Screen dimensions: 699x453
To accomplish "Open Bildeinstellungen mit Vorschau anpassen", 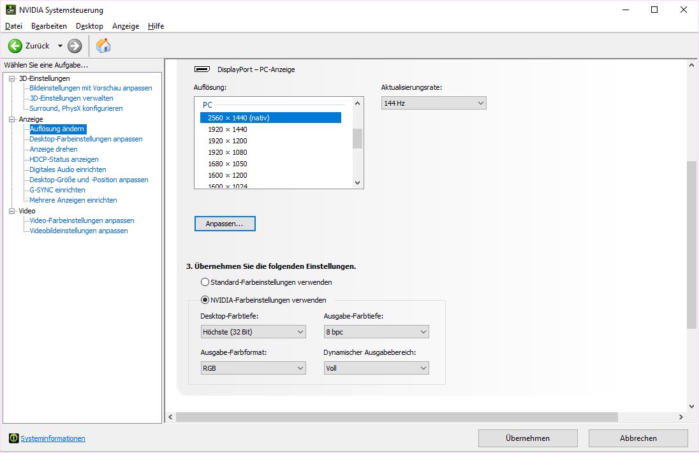I will pyautogui.click(x=91, y=88).
